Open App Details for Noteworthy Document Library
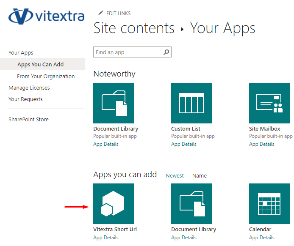This screenshot has height=246, width=294. pos(106,144)
